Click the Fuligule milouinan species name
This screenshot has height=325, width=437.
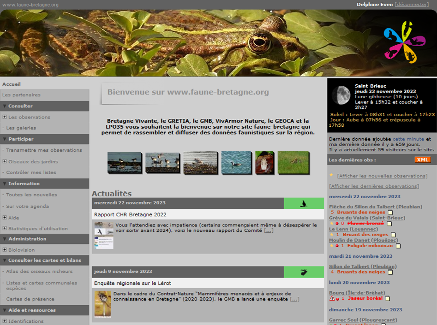click(x=370, y=246)
